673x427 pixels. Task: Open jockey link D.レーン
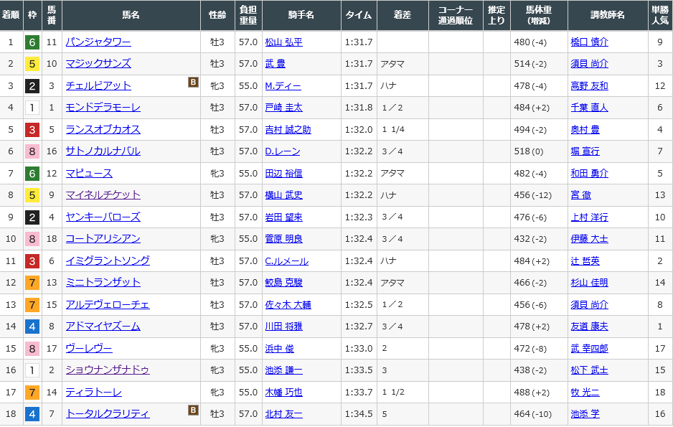(282, 151)
